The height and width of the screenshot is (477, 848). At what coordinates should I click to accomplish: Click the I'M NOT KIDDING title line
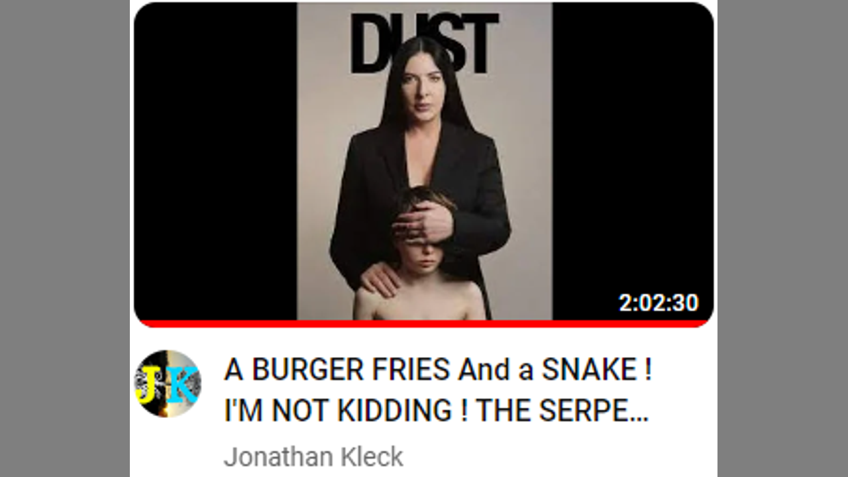[340, 412]
